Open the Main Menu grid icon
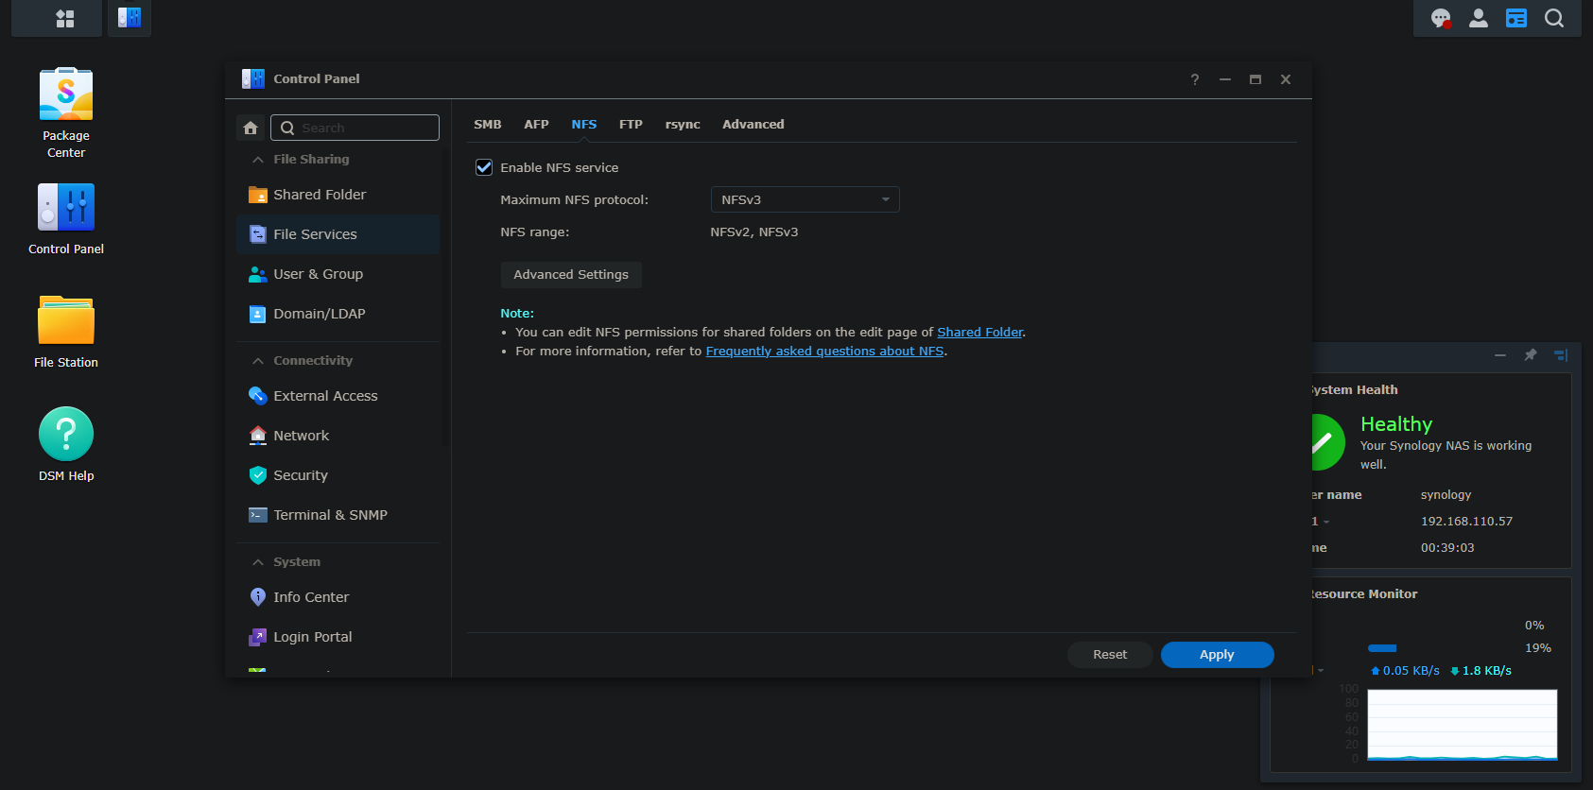The height and width of the screenshot is (790, 1593). [65, 18]
